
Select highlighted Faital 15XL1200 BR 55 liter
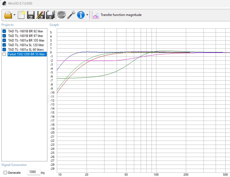[27, 54]
